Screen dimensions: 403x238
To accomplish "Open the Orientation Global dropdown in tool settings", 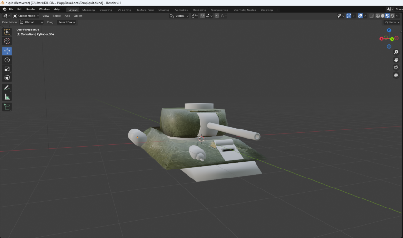I will [x=31, y=22].
